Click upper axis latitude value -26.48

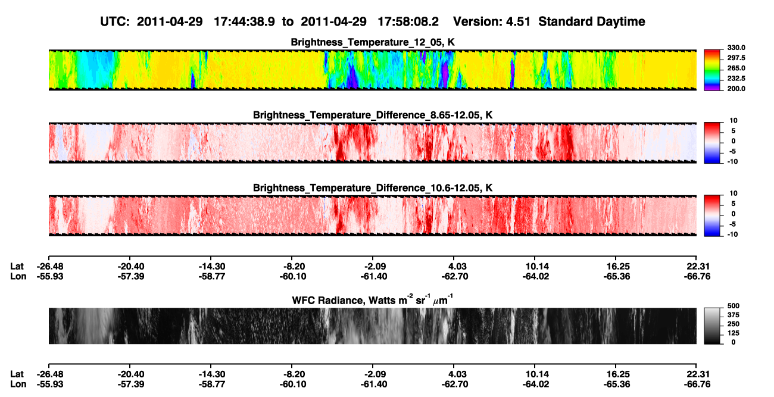(x=49, y=266)
